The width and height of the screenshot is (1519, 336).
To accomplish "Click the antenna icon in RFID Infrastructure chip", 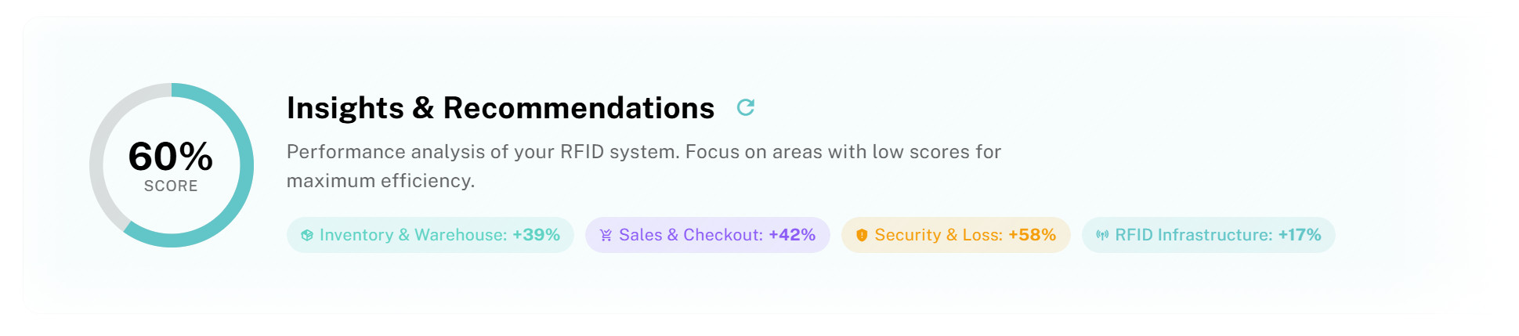I will pyautogui.click(x=1102, y=235).
